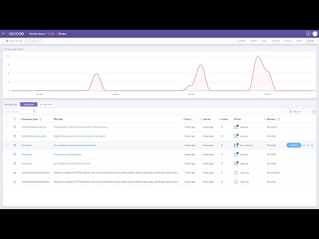Viewport: 319px width, 239px height.
Task: Click the blue Debug button
Action: [294, 145]
